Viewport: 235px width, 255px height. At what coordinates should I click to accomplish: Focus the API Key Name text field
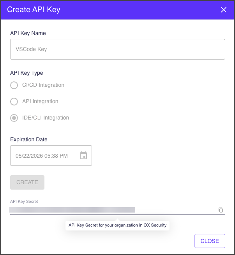pyautogui.click(x=117, y=49)
